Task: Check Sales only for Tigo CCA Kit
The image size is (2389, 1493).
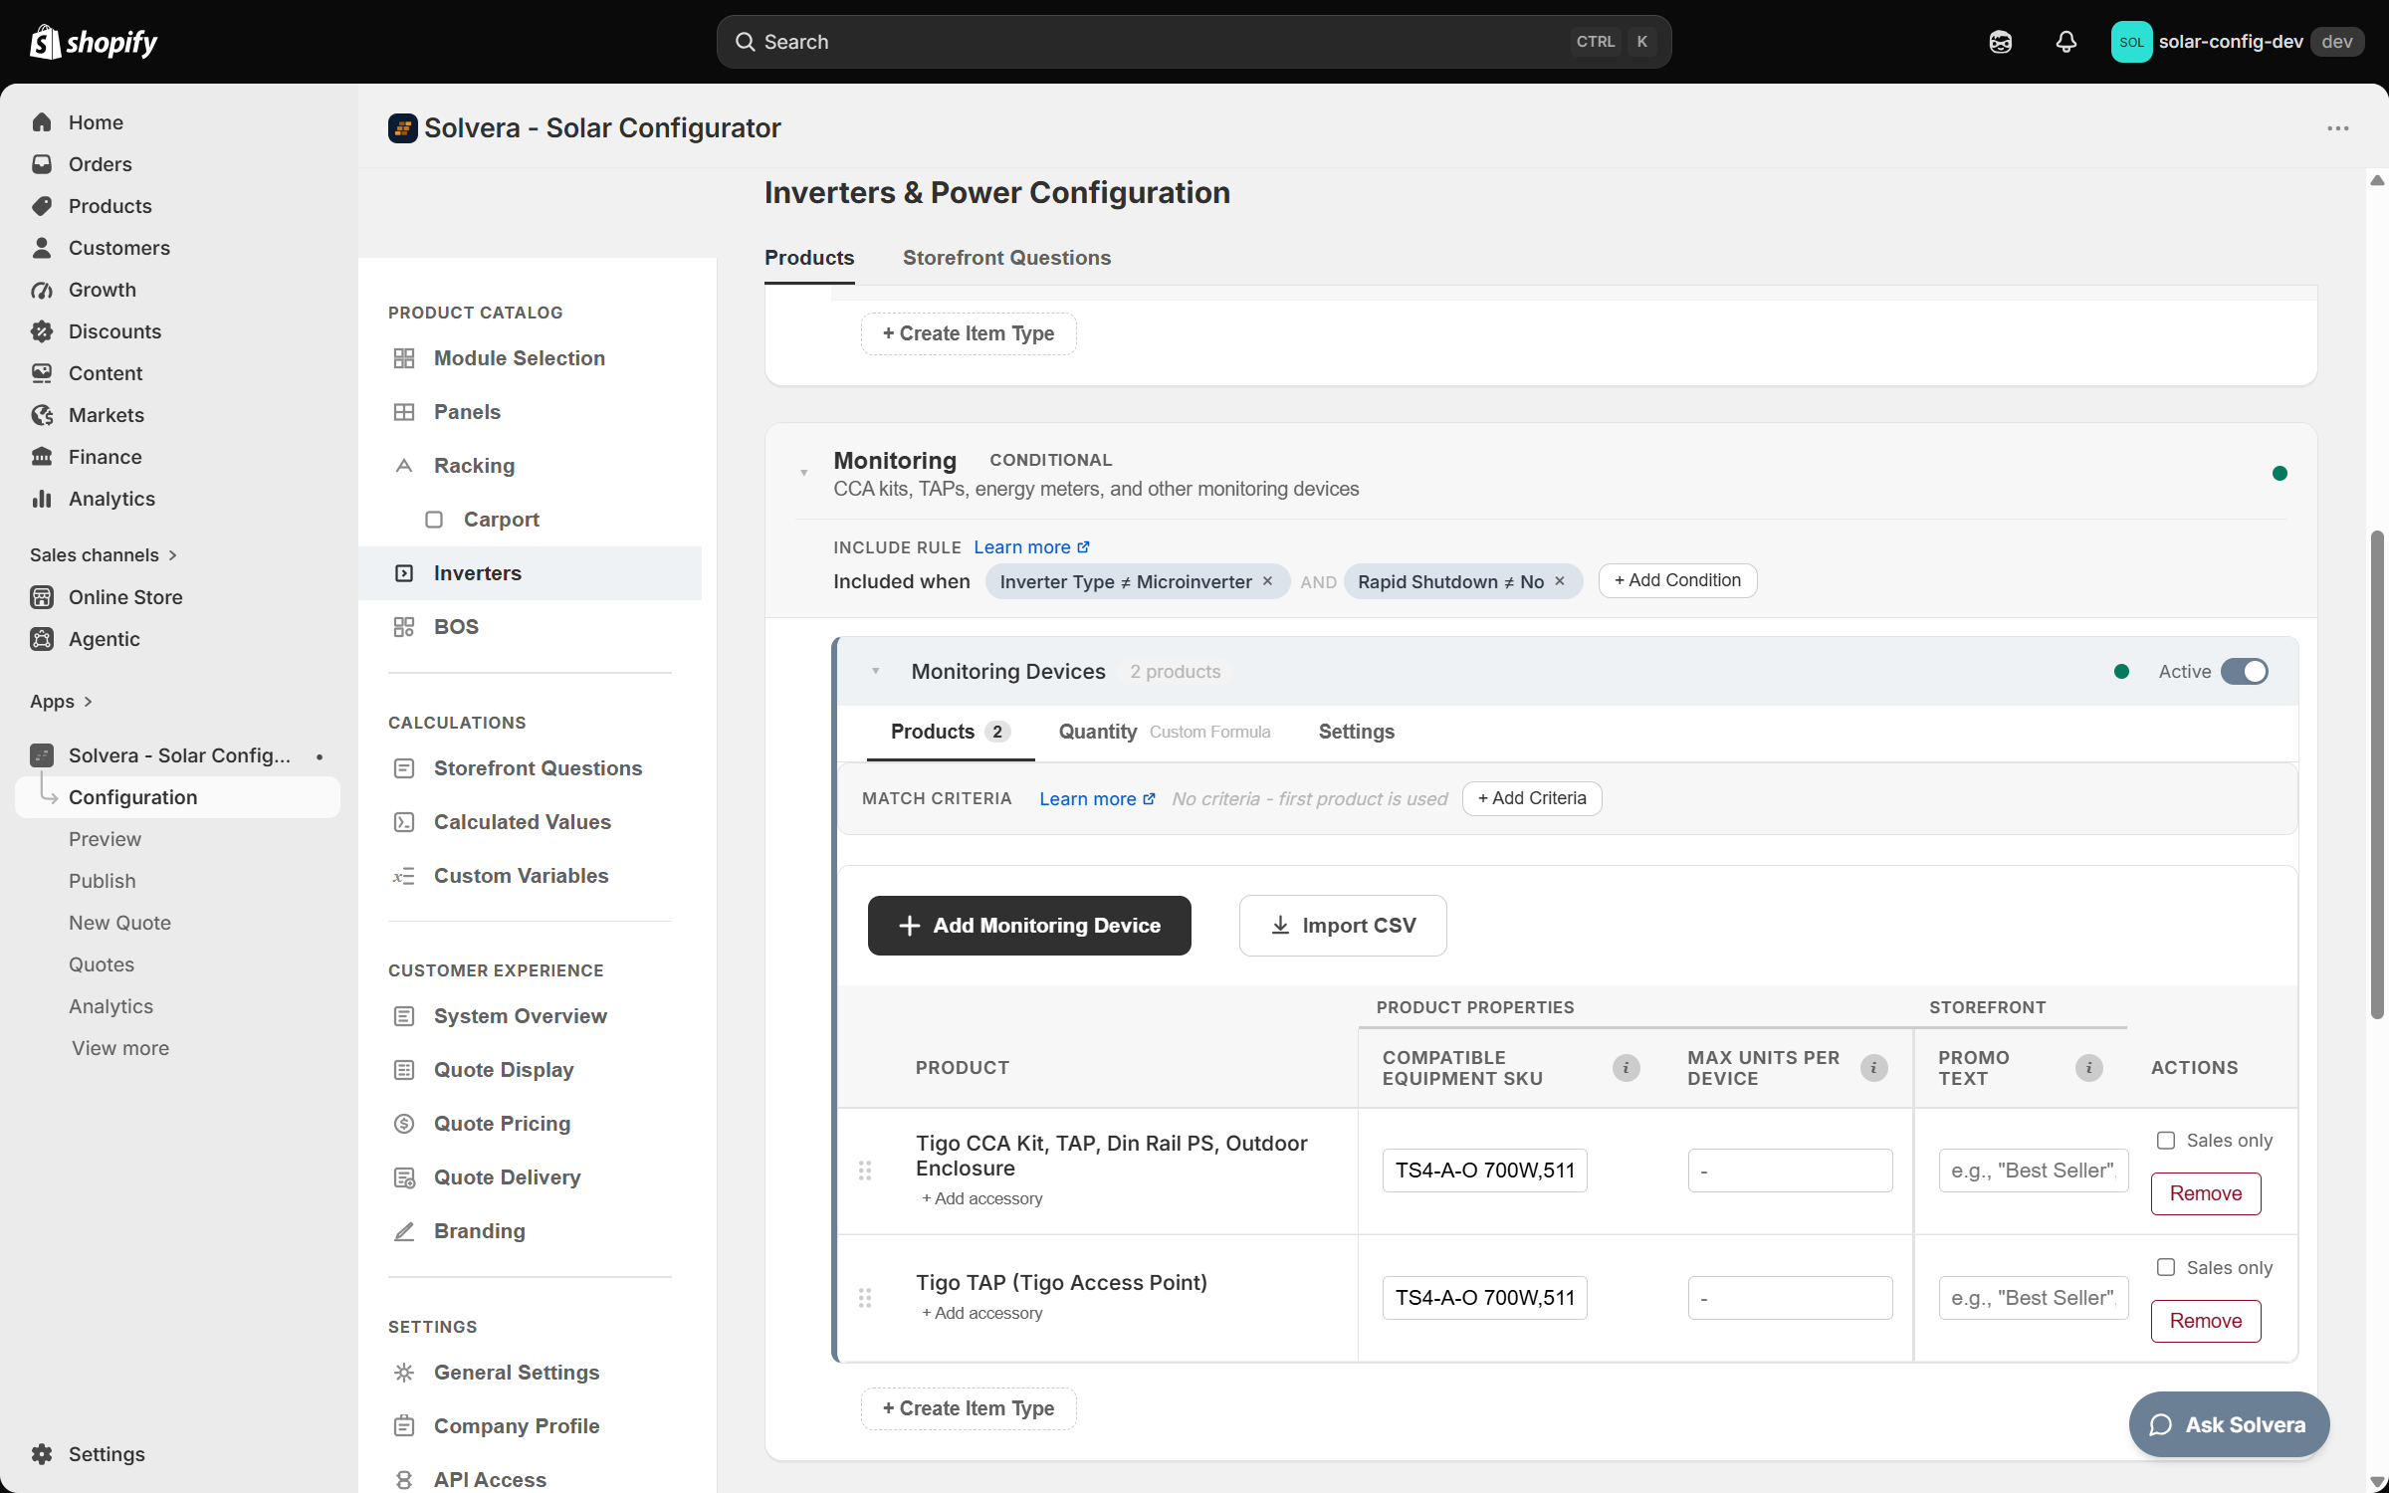Action: (2166, 1141)
